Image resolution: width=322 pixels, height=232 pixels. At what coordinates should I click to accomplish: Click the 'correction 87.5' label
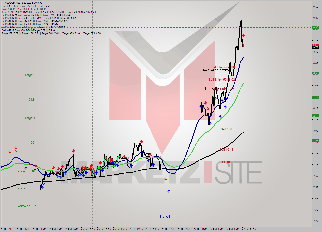coord(27,206)
